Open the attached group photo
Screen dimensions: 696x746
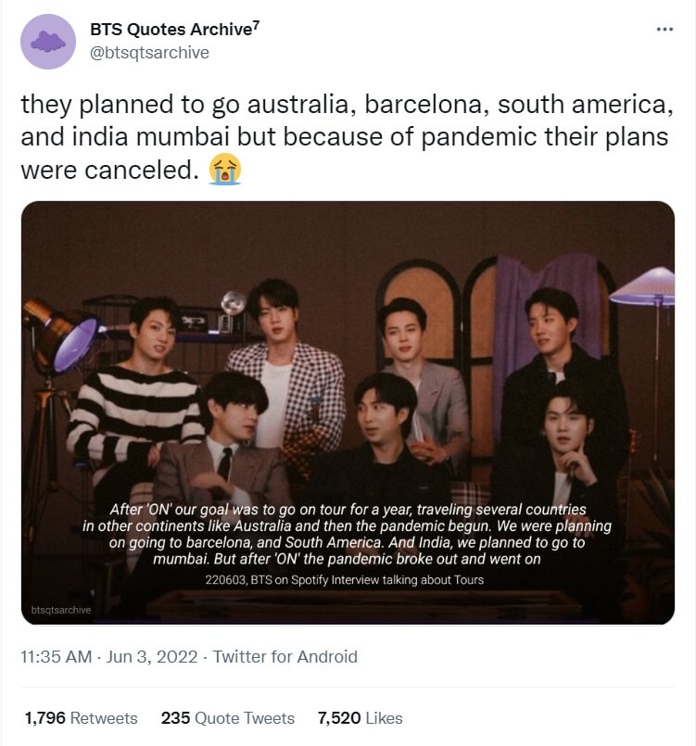[x=348, y=371]
